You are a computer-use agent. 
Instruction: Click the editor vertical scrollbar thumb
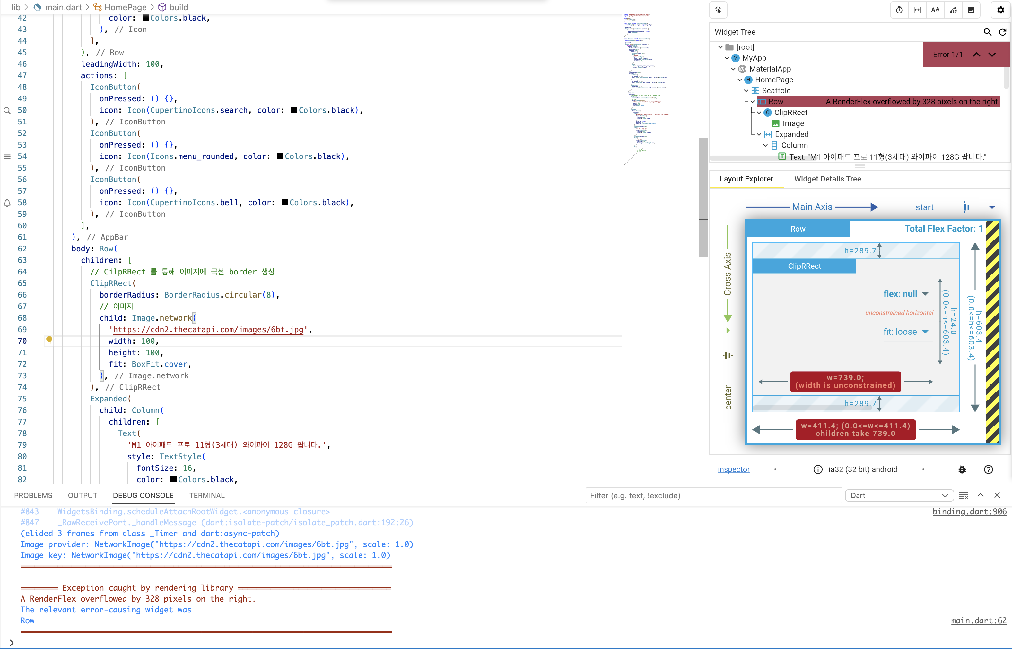coord(703,198)
